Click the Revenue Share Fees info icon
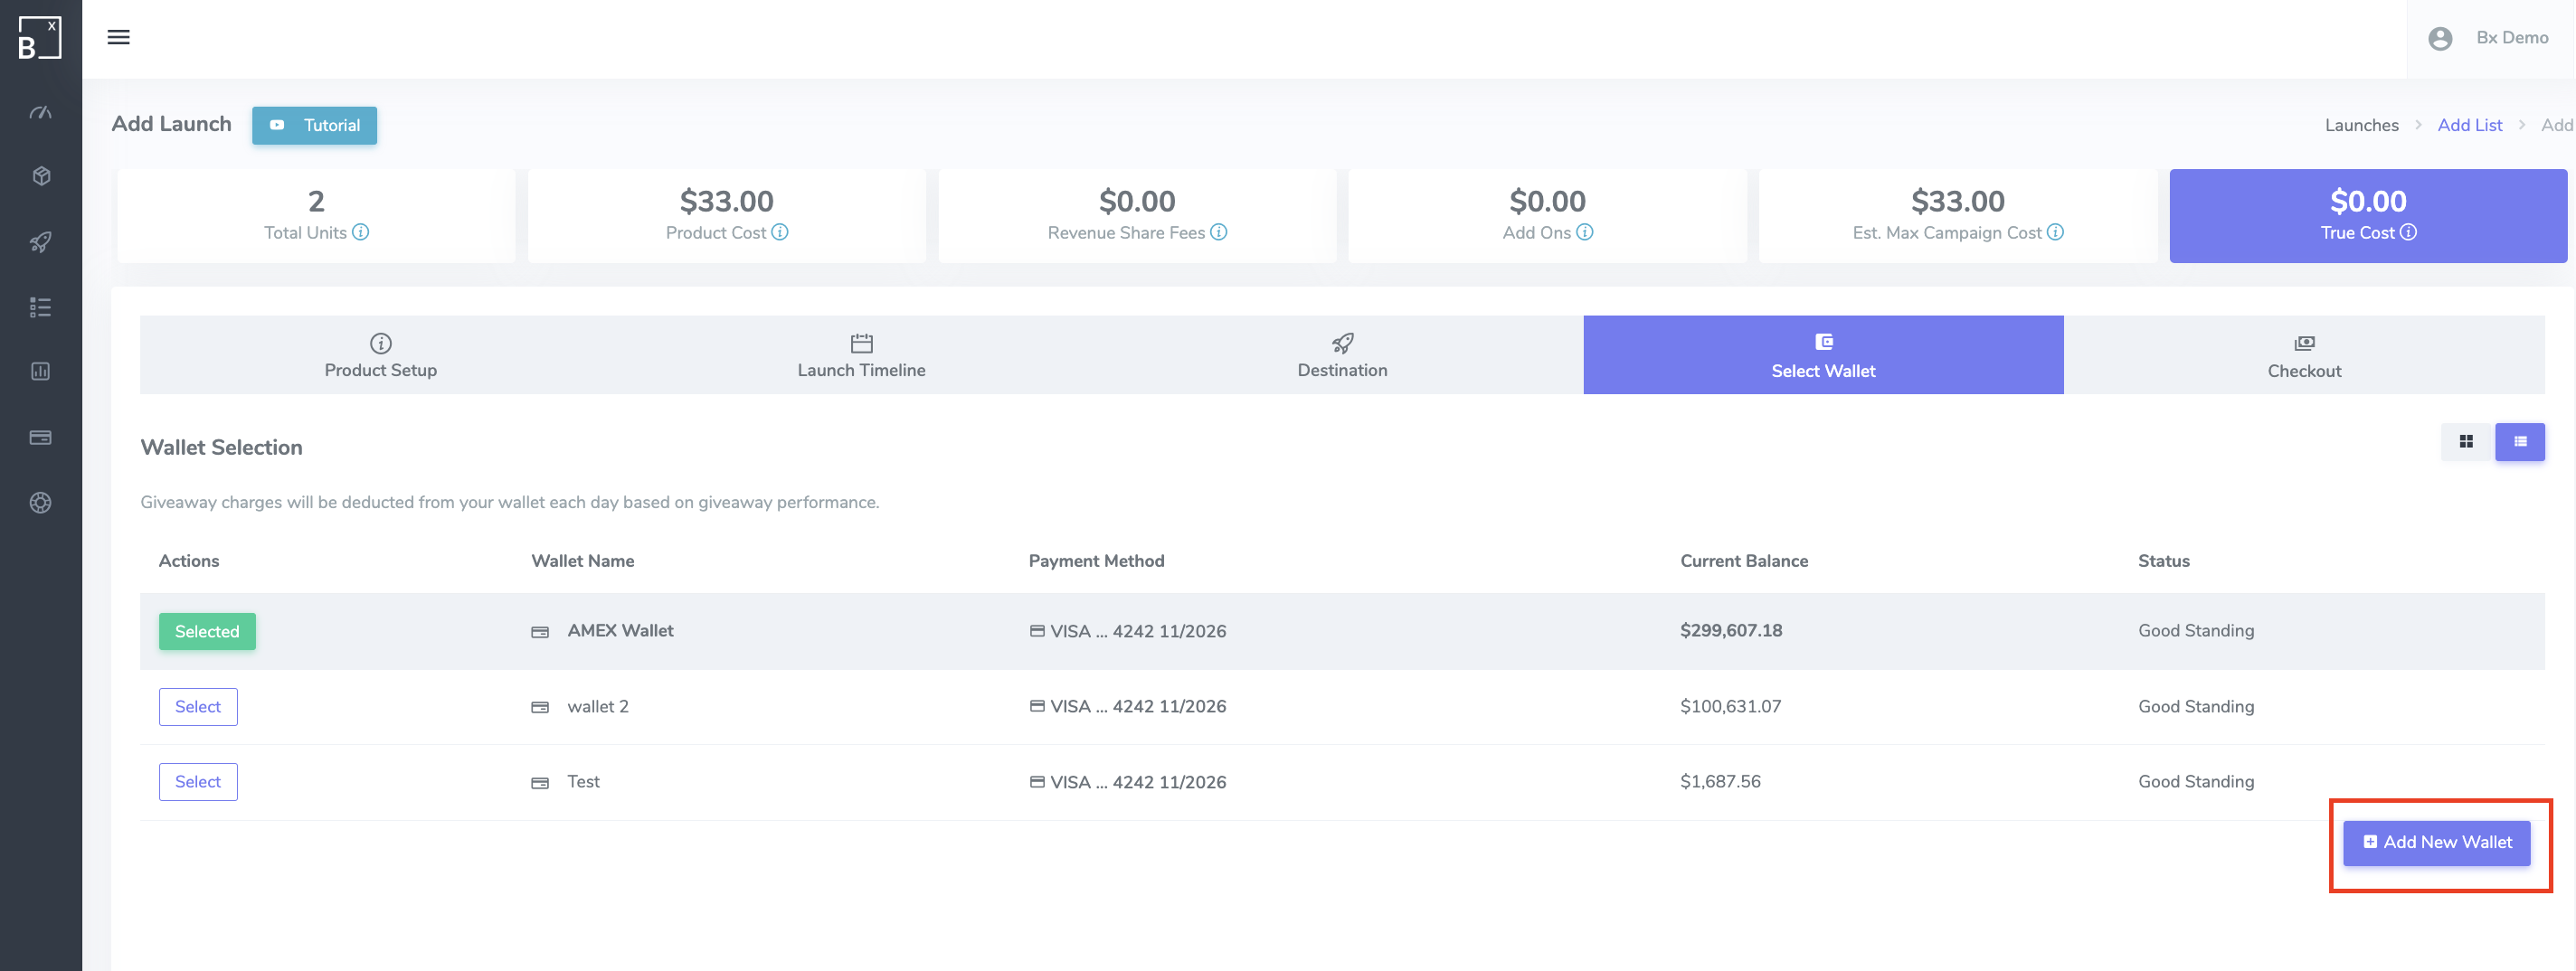Screen dimensions: 2576x971 point(1218,232)
